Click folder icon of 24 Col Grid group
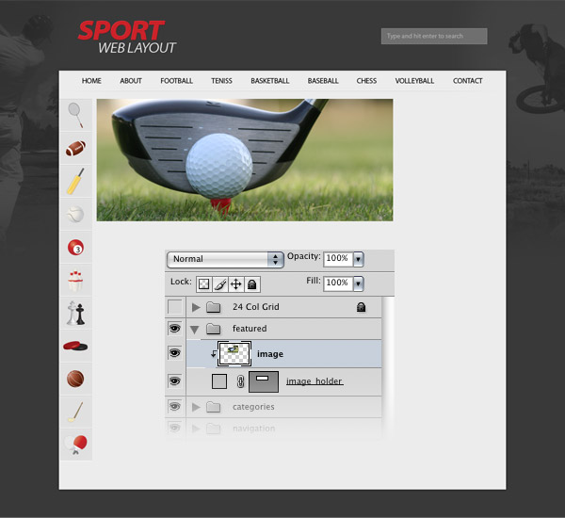The image size is (565, 518). (x=214, y=307)
